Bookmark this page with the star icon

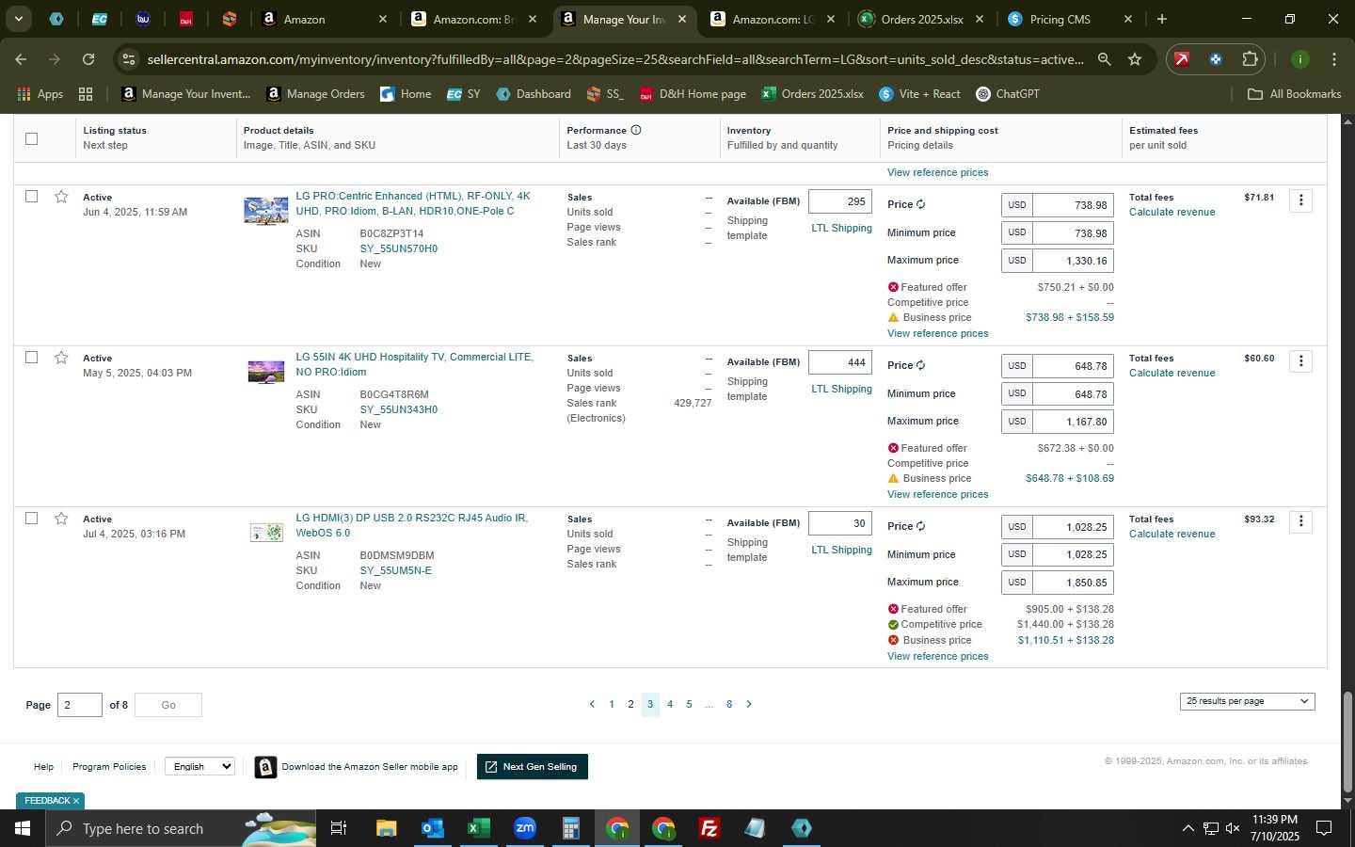click(1135, 59)
